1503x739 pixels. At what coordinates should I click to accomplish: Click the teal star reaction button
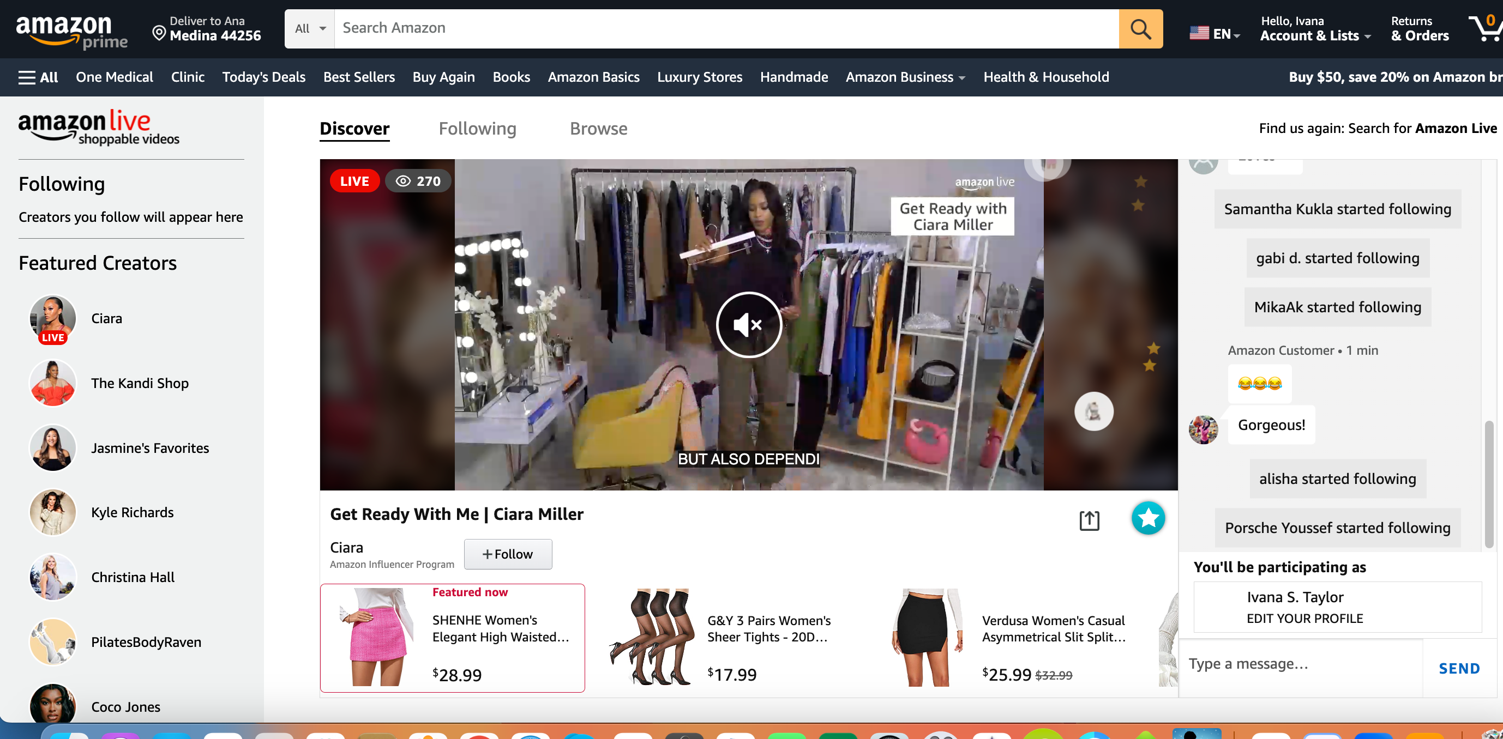click(1147, 517)
